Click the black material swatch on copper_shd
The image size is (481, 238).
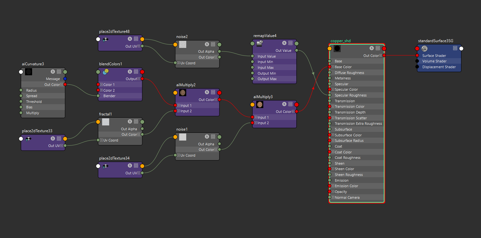(x=337, y=49)
